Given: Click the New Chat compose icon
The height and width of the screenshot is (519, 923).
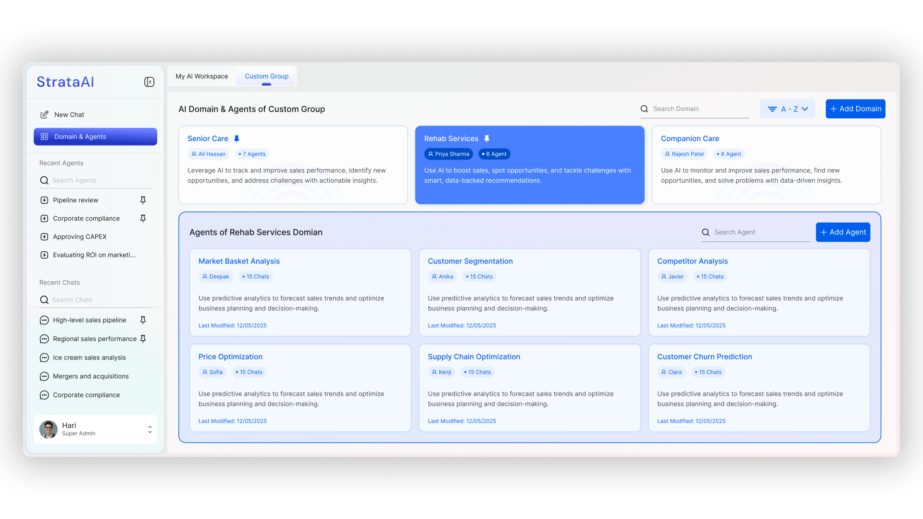Looking at the screenshot, I should tap(44, 115).
